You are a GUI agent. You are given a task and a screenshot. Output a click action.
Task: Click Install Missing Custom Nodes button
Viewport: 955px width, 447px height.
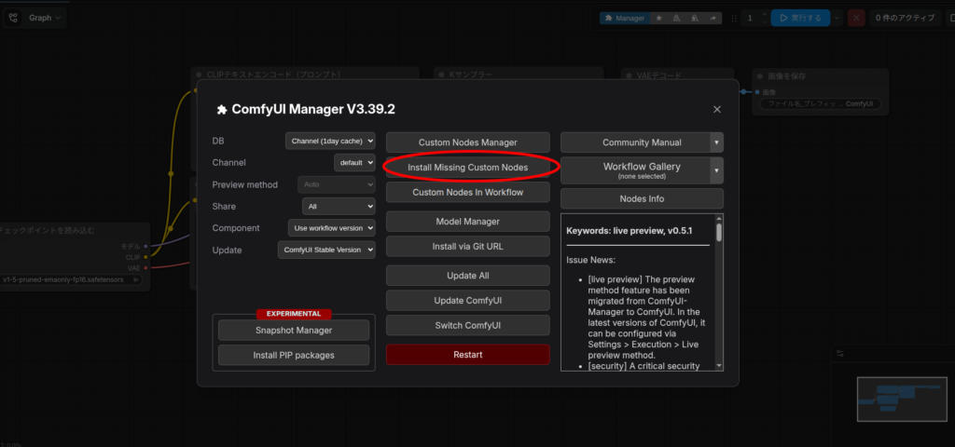point(468,168)
